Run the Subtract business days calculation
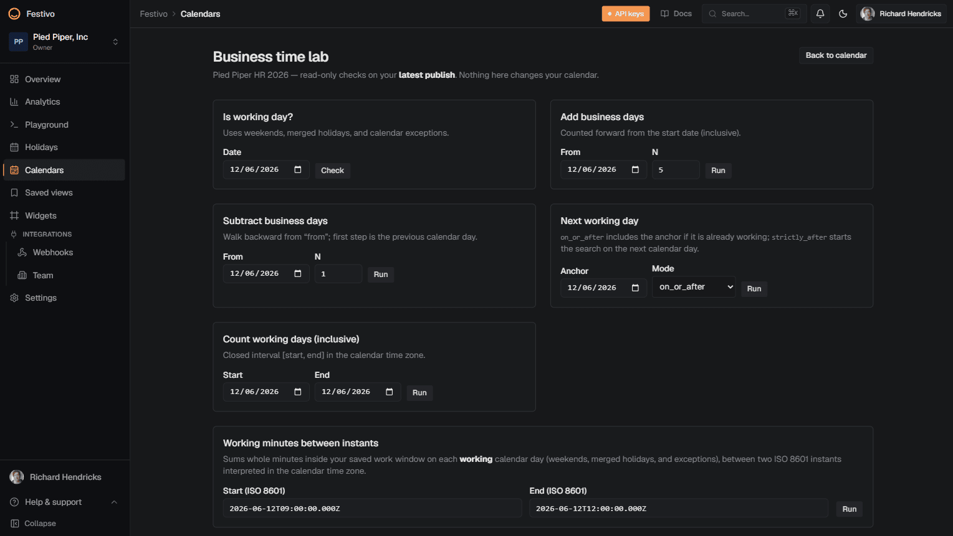953x536 pixels. click(381, 275)
